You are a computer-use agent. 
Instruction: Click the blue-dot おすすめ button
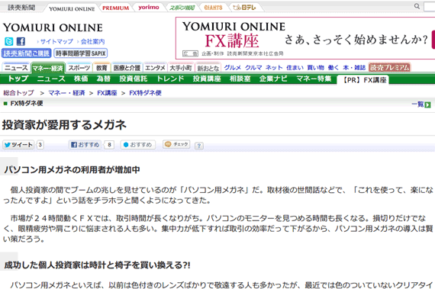[x=138, y=145]
